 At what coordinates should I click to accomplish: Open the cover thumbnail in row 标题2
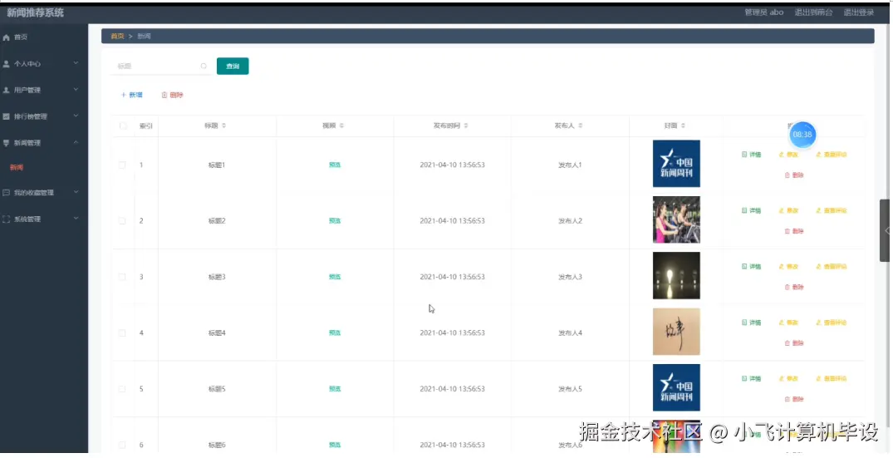(676, 220)
